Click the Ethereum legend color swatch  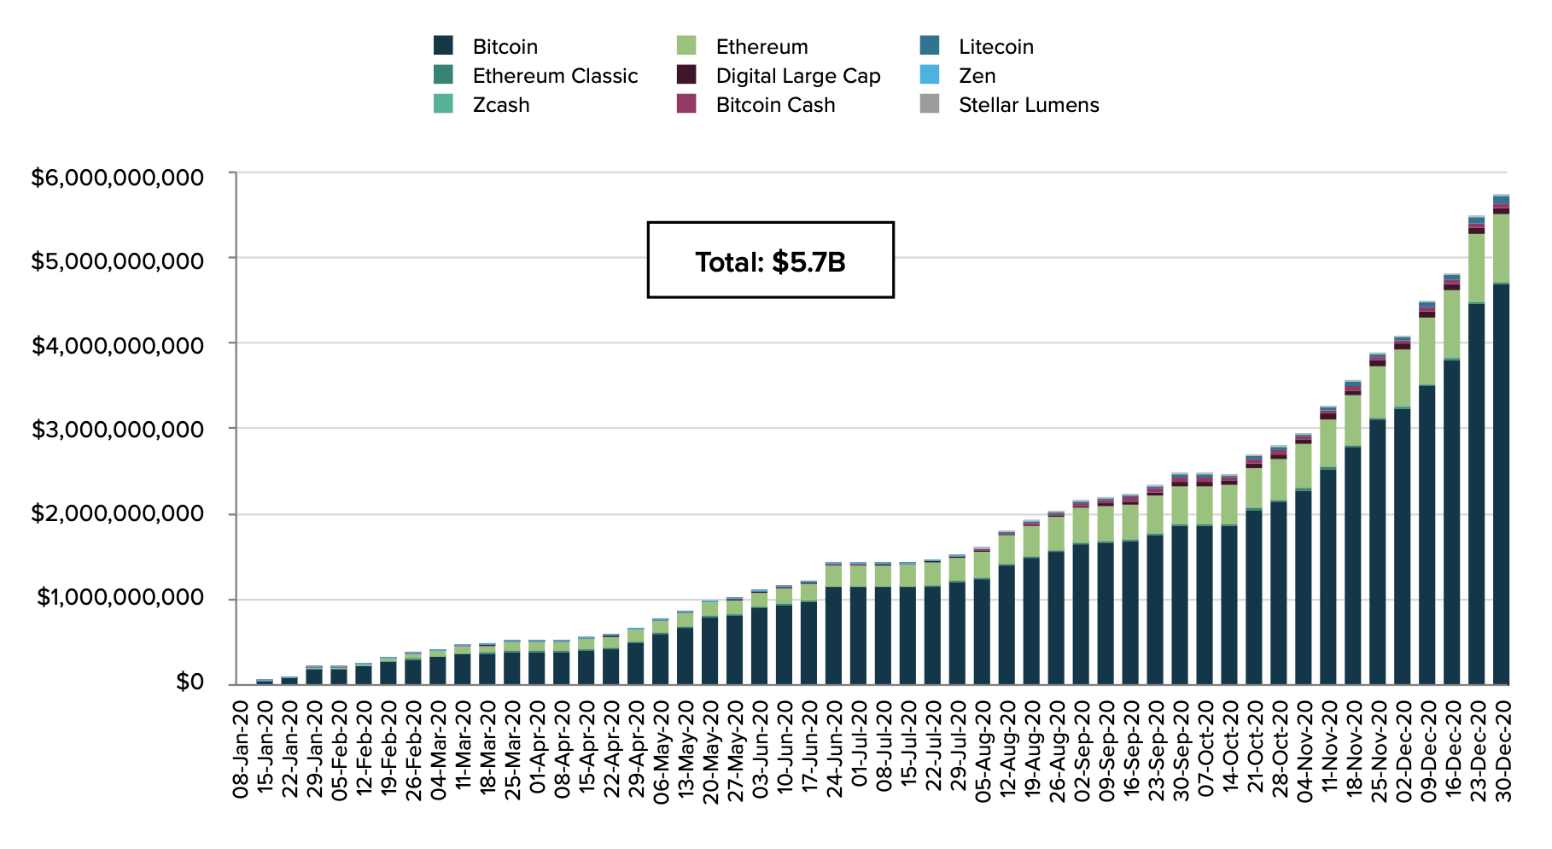[686, 45]
